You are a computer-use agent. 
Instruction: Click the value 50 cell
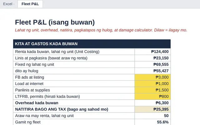(x=153, y=116)
